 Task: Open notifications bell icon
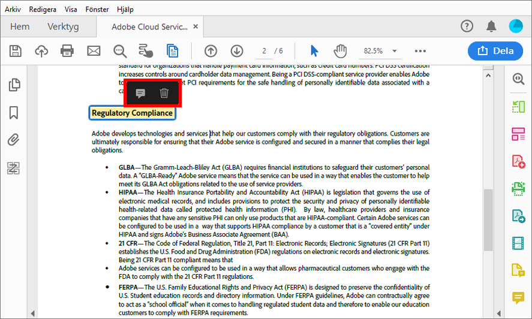[x=491, y=26]
